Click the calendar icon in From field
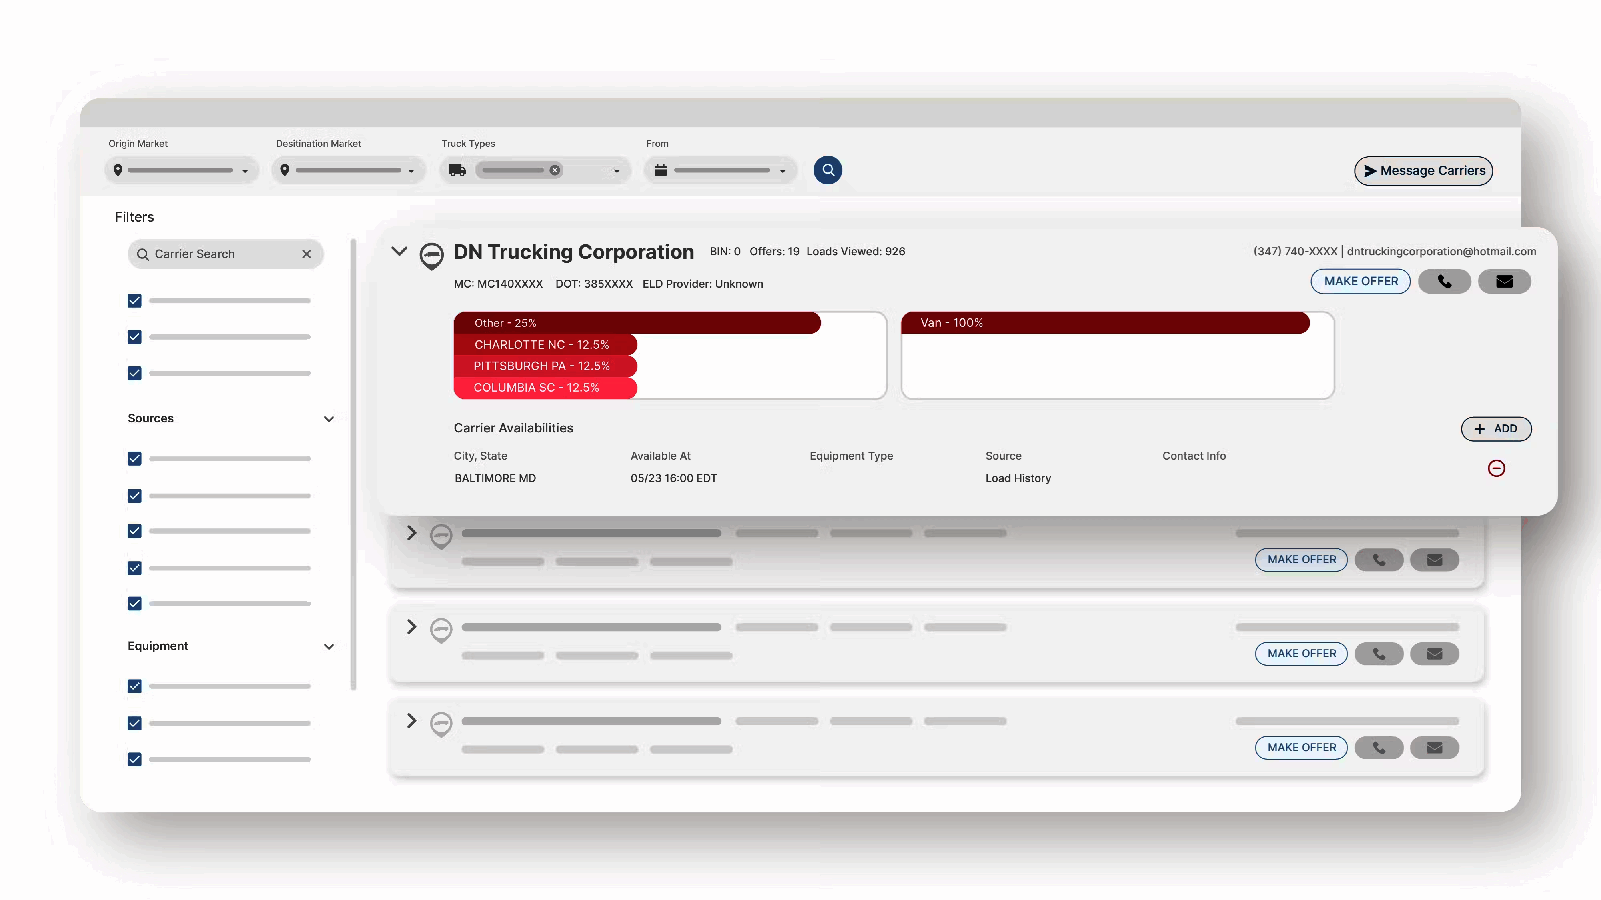 (660, 170)
